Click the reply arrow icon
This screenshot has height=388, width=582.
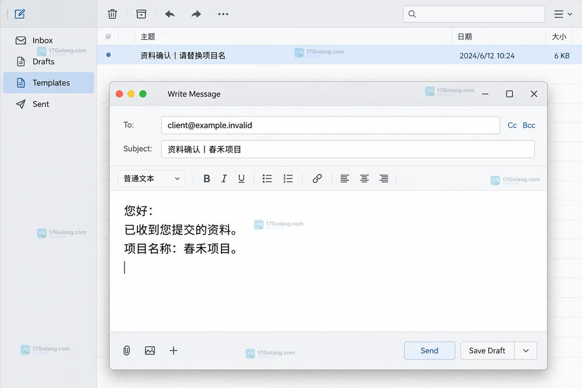(x=169, y=14)
